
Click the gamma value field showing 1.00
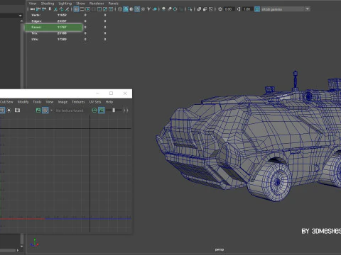tap(247, 9)
